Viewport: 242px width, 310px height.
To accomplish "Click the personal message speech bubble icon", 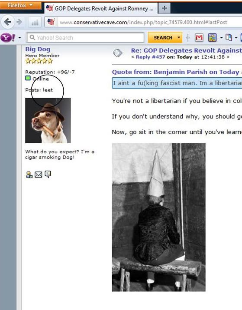I will click(48, 174).
